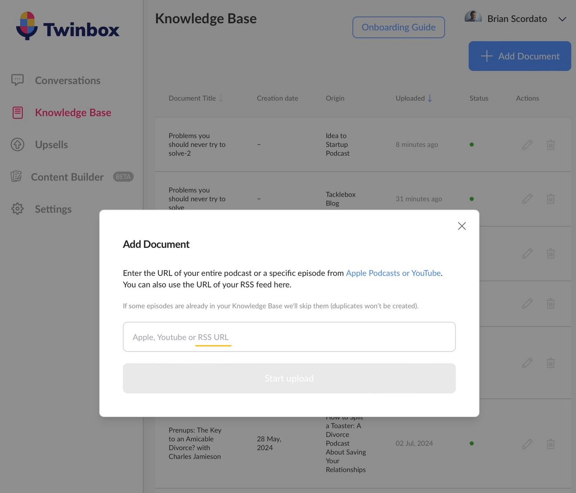The height and width of the screenshot is (493, 576).
Task: Expand the Brian Scordato account menu
Action: pos(562,19)
